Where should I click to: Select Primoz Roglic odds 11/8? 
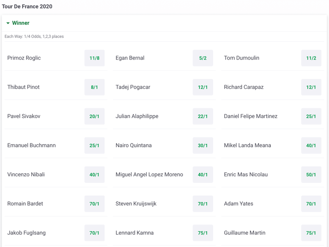click(x=95, y=58)
